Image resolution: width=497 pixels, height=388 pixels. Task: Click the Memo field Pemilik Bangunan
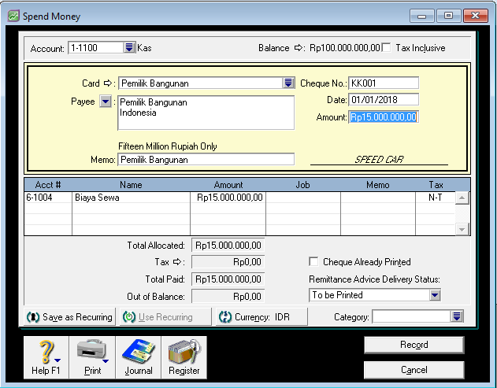tap(206, 160)
